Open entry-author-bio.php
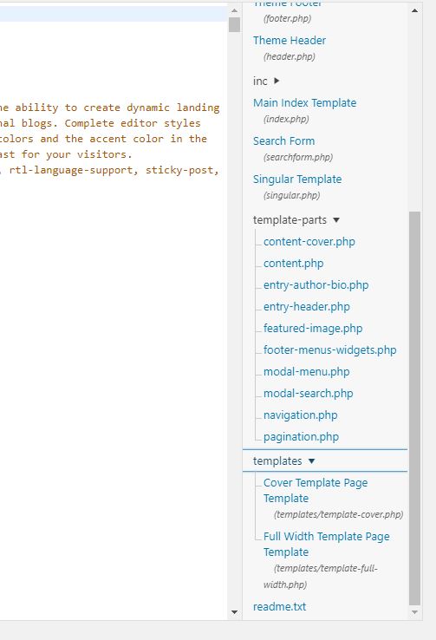436x640 pixels. 316,285
